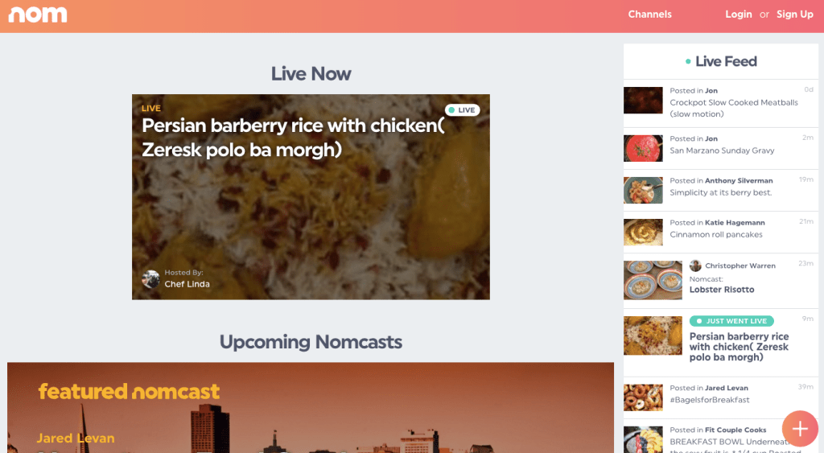Click the nom logo in header
The width and height of the screenshot is (824, 453).
38,14
